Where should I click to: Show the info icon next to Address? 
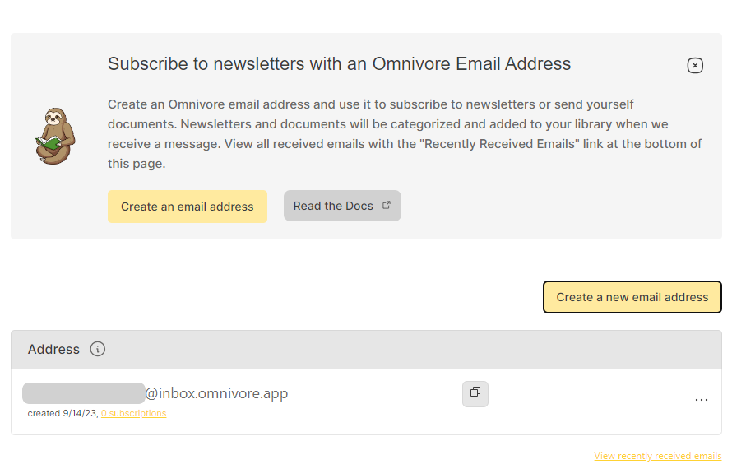[98, 349]
